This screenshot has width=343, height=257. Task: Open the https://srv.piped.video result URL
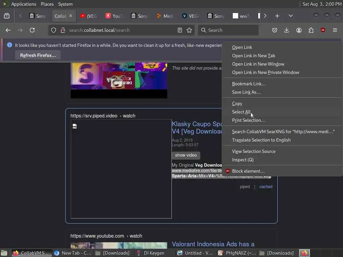point(103,116)
